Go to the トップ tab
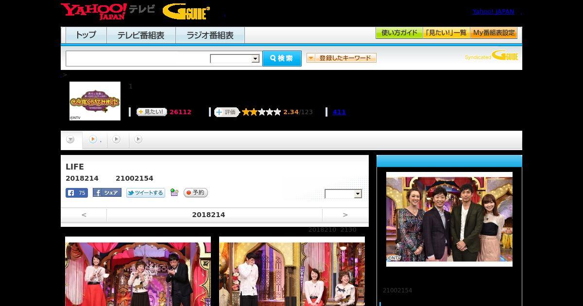 point(86,35)
